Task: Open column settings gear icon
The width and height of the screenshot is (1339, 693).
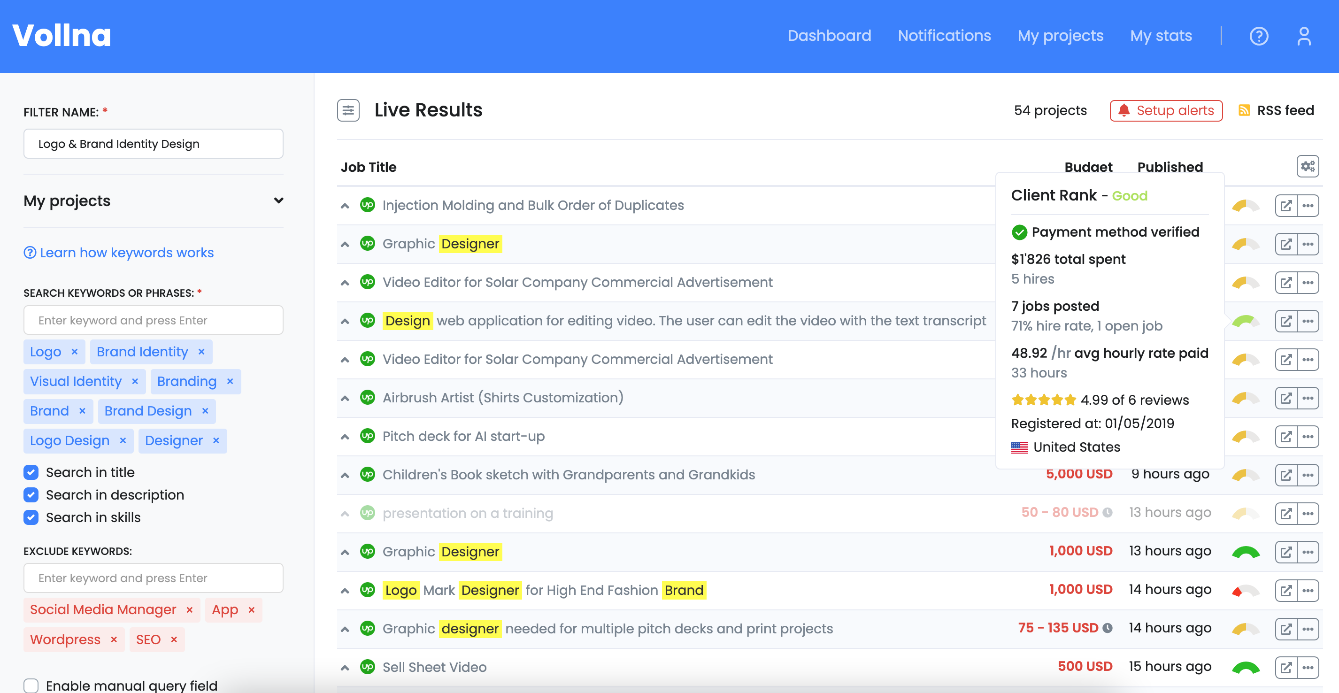Action: click(1307, 166)
